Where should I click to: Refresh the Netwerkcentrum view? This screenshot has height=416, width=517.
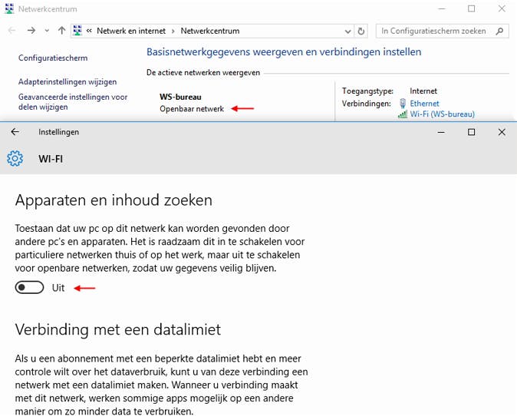[361, 31]
